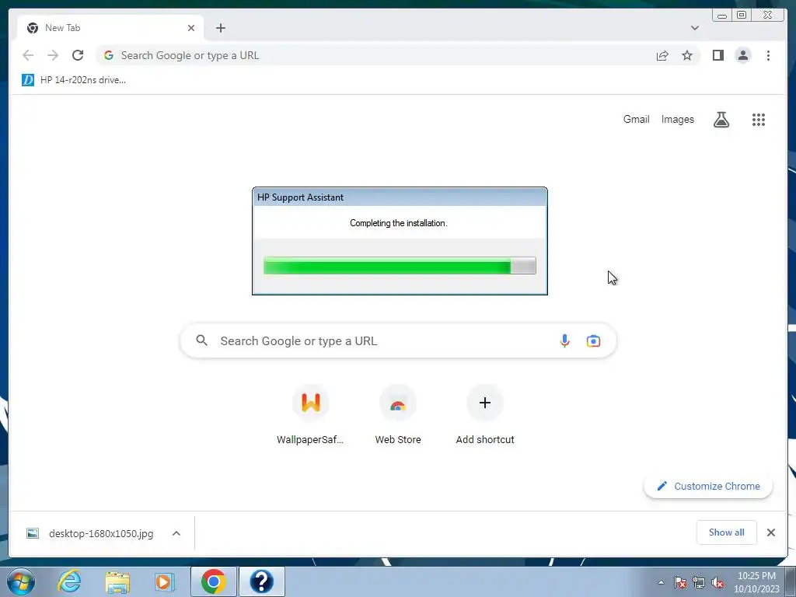Open the HP 14-r202ns drive bookmark

[x=74, y=80]
